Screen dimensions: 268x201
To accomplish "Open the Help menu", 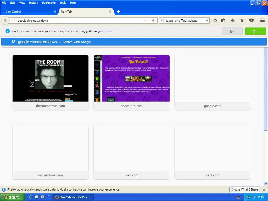I will (x=73, y=3).
